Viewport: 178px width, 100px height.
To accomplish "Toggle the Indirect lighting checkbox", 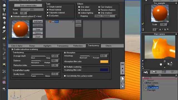I will click(79, 13).
